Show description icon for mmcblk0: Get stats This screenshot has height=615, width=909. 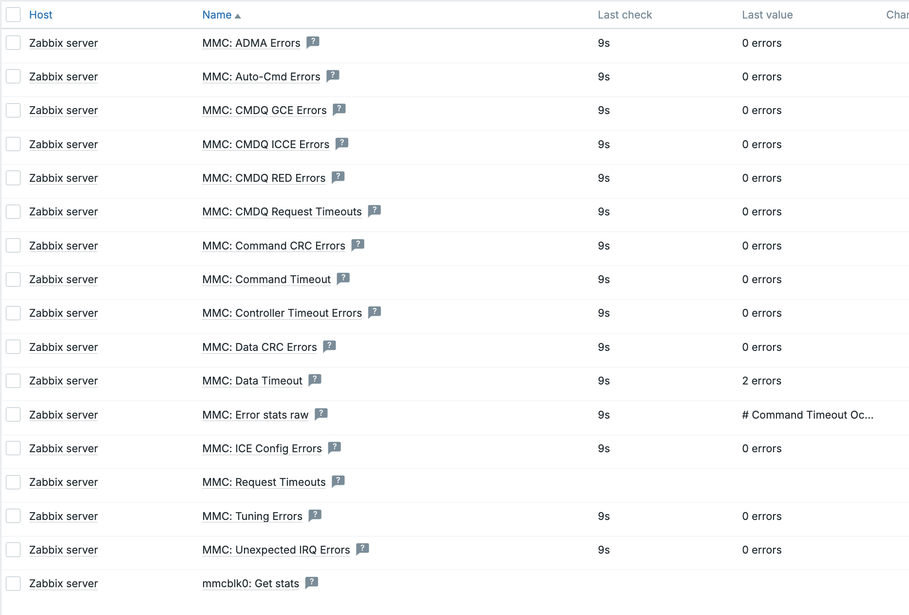point(312,582)
